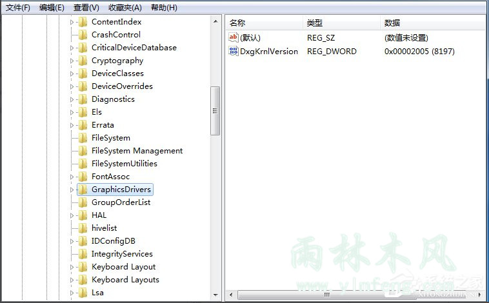Open the 查看(V) menu

point(86,8)
